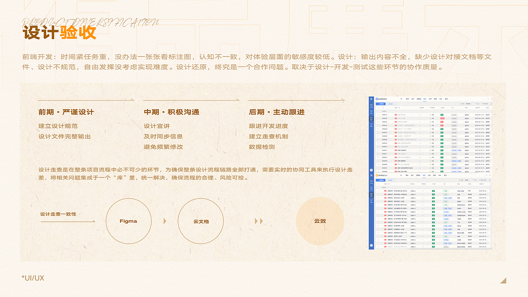Image resolution: width=528 pixels, height=297 pixels.
Task: Click the blue New item button above the table
Action: coord(381,104)
